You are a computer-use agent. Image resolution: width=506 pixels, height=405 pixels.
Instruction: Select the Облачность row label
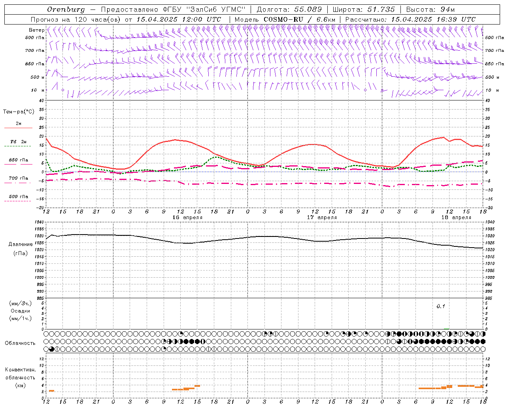[20, 343]
